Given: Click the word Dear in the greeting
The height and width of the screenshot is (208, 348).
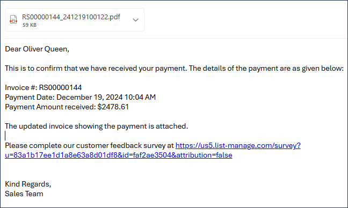Looking at the screenshot, I should (13, 49).
